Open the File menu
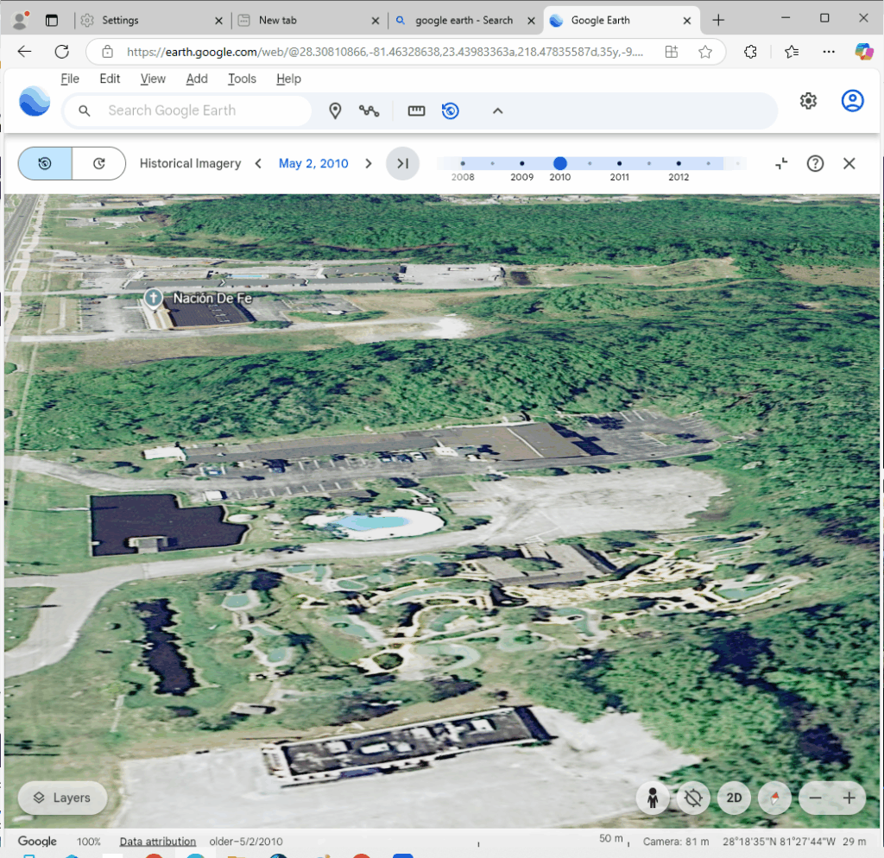Viewport: 884px width, 858px height. [70, 79]
